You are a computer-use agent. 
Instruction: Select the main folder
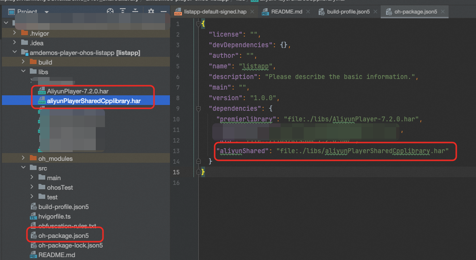[54, 178]
